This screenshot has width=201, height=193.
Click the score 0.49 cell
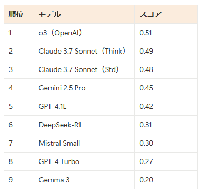[x=166, y=51]
